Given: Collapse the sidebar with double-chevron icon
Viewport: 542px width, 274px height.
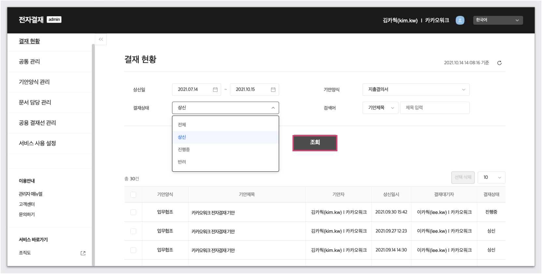Looking at the screenshot, I should (x=101, y=39).
